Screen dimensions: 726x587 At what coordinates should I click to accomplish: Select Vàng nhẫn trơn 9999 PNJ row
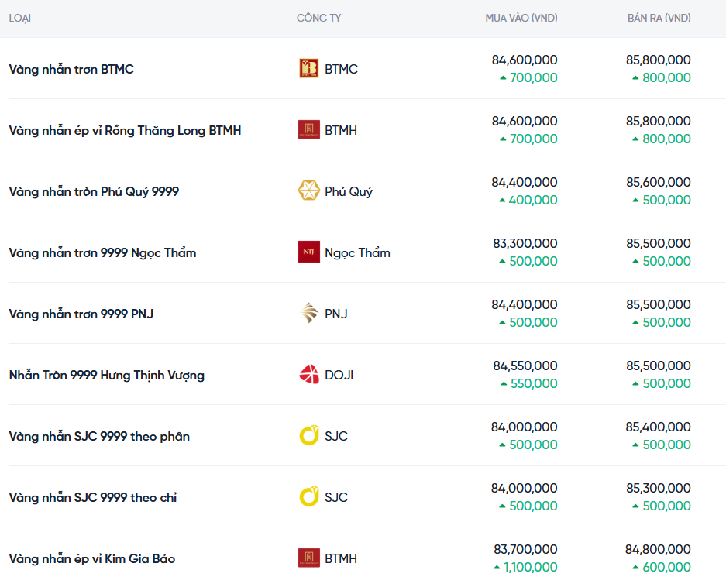[81, 314]
